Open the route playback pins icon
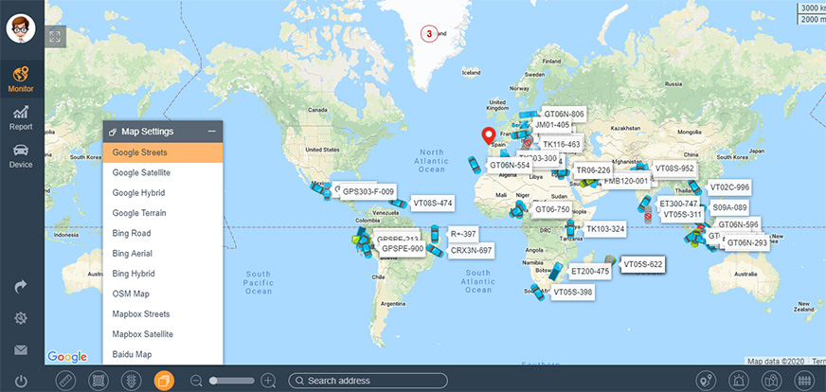 pos(706,381)
